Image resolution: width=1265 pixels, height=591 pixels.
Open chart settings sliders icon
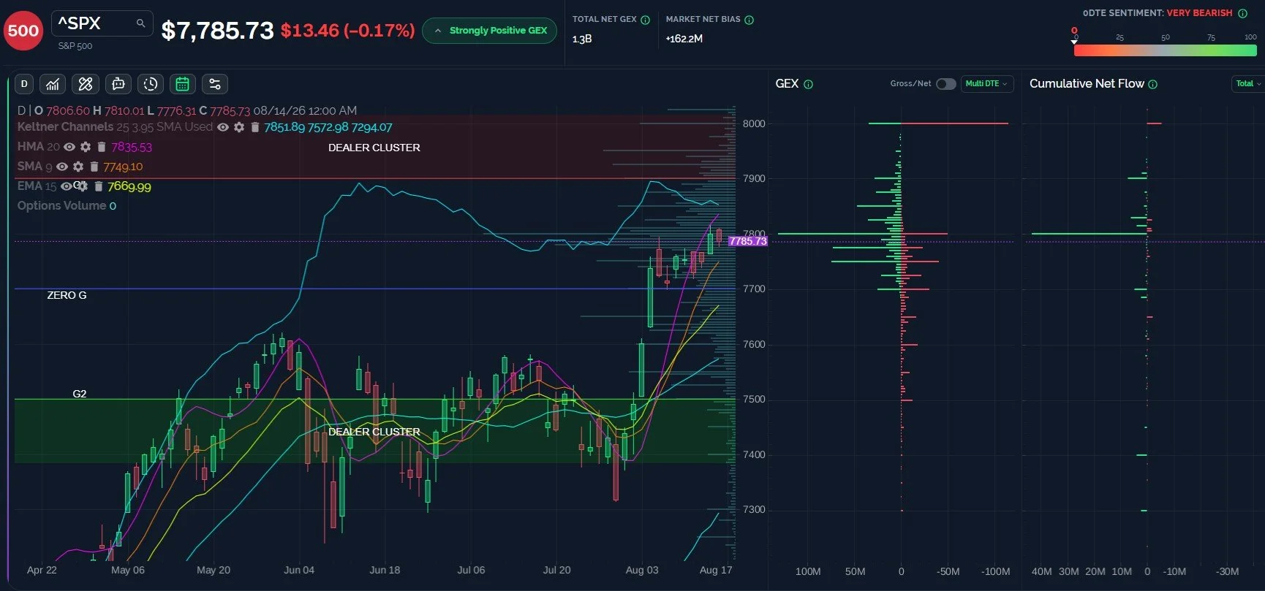215,84
